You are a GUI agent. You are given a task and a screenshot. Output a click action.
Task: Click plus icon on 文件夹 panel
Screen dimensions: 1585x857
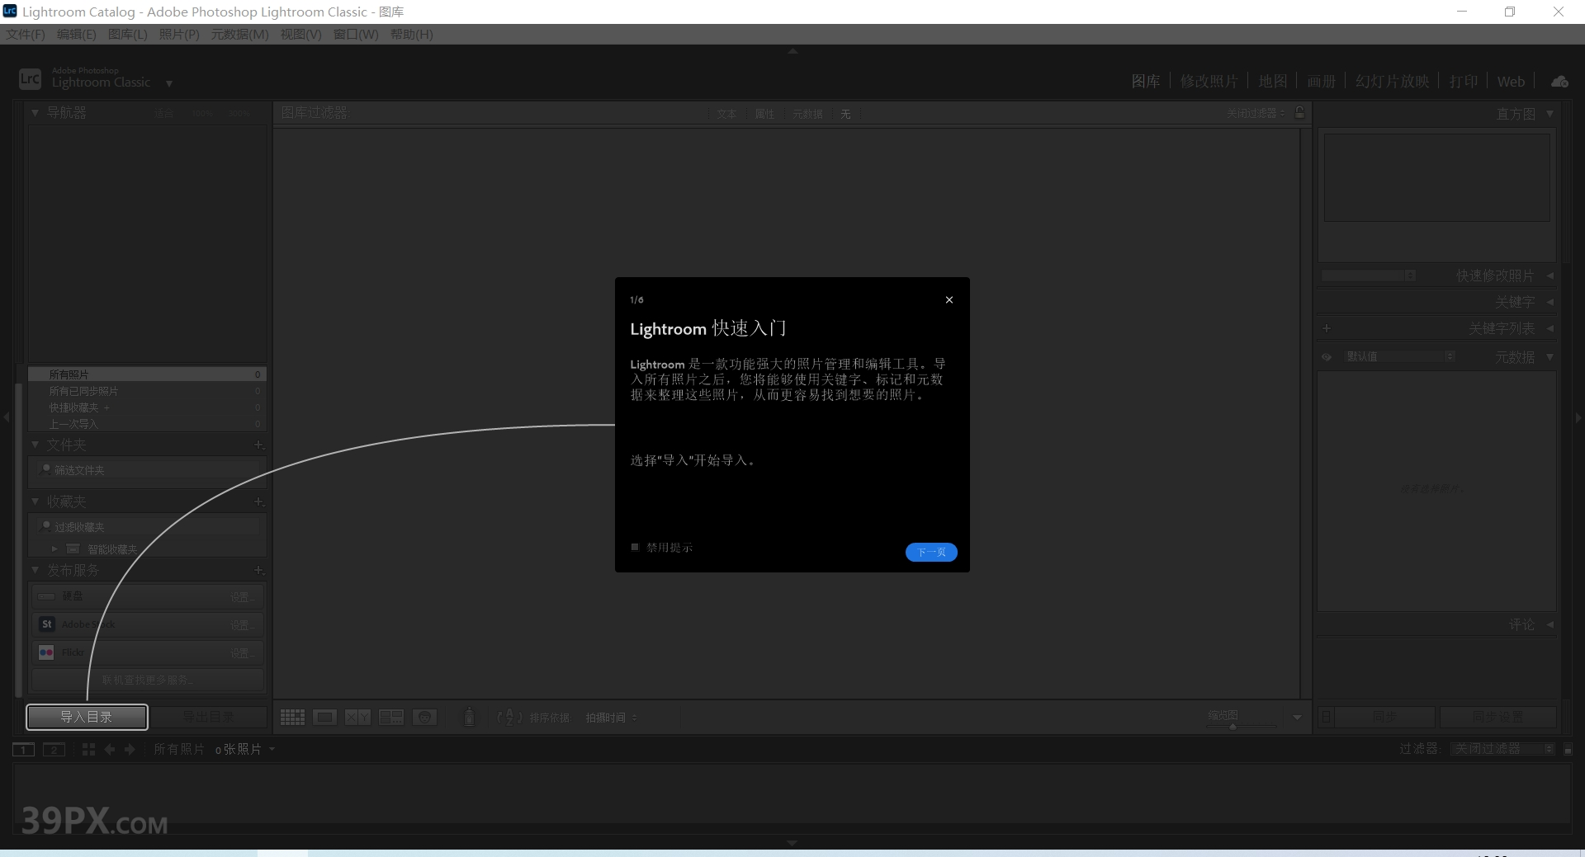(x=258, y=445)
